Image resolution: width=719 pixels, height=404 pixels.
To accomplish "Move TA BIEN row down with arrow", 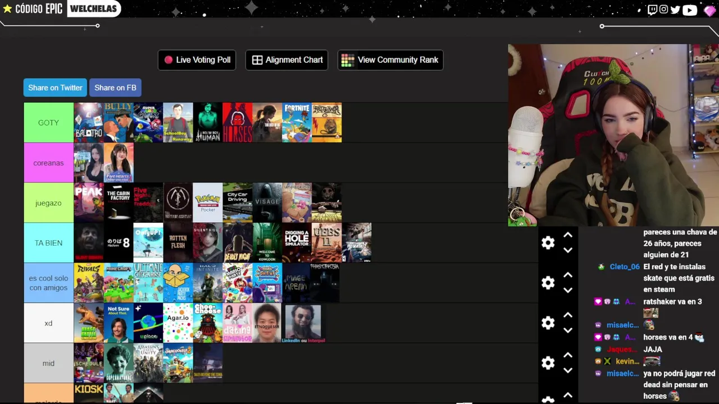I will [568, 250].
